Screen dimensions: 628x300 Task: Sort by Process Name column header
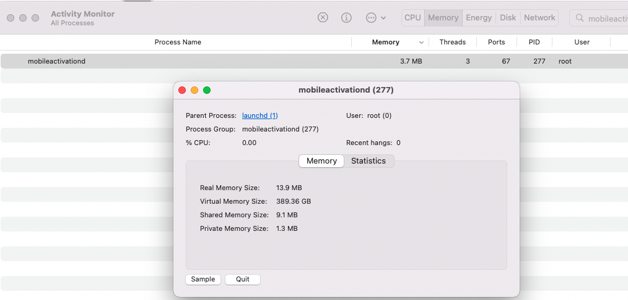(178, 42)
